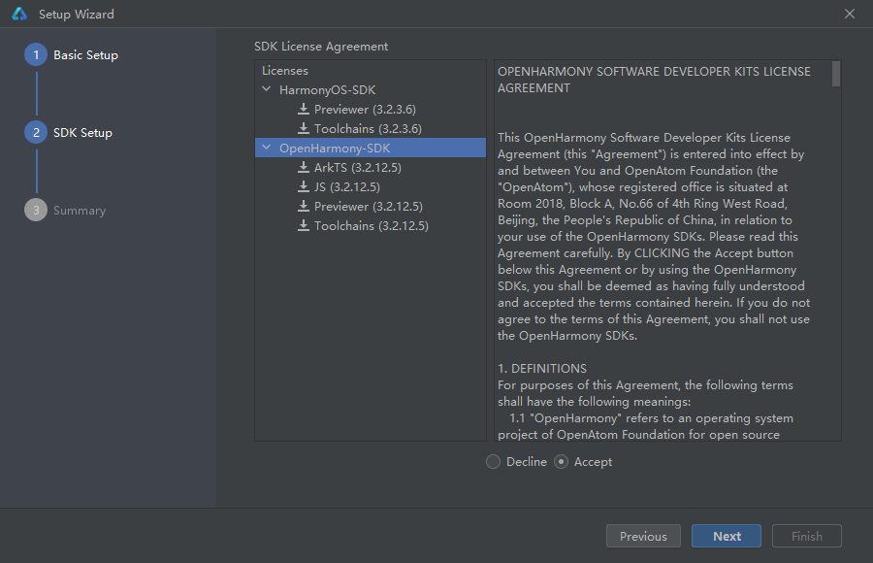The width and height of the screenshot is (873, 563).
Task: Select the Decline radio button
Action: [494, 461]
